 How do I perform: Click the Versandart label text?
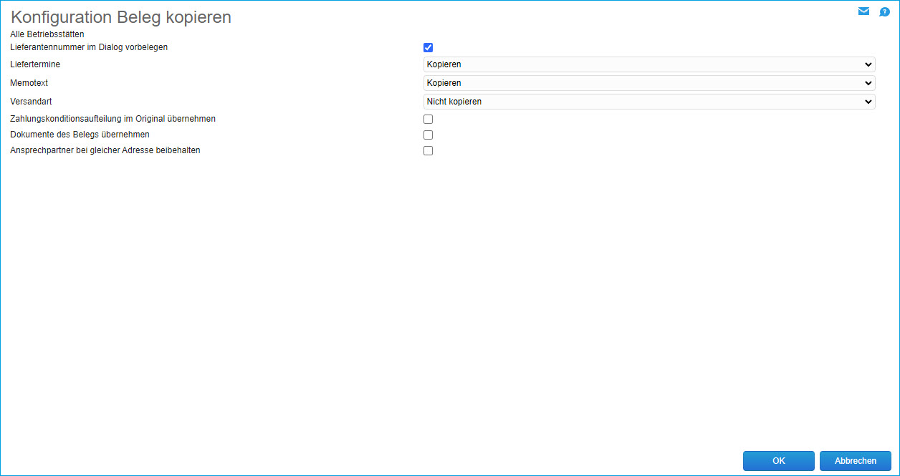coord(31,102)
